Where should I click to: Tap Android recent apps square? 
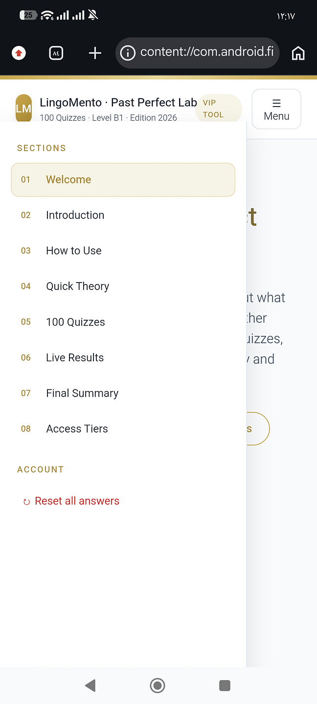pos(225,685)
